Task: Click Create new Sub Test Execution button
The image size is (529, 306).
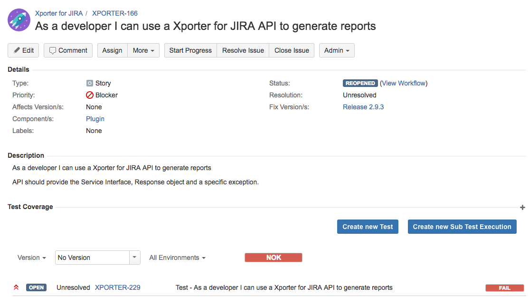Action: [462, 227]
